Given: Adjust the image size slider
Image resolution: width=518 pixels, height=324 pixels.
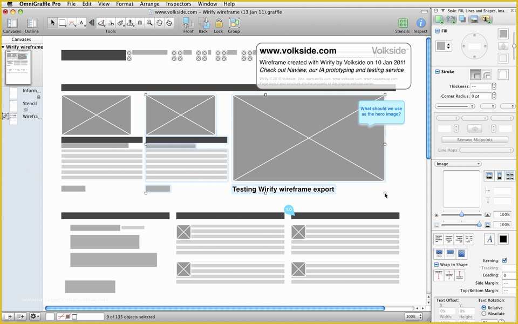Looking at the screenshot, I should tap(461, 214).
